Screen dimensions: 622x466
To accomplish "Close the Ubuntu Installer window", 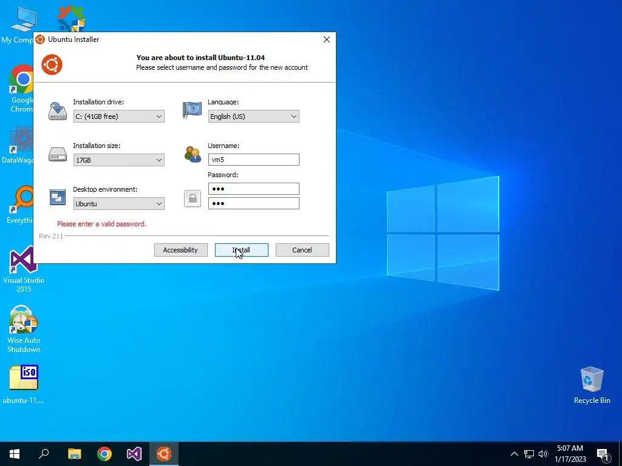I will coord(326,39).
